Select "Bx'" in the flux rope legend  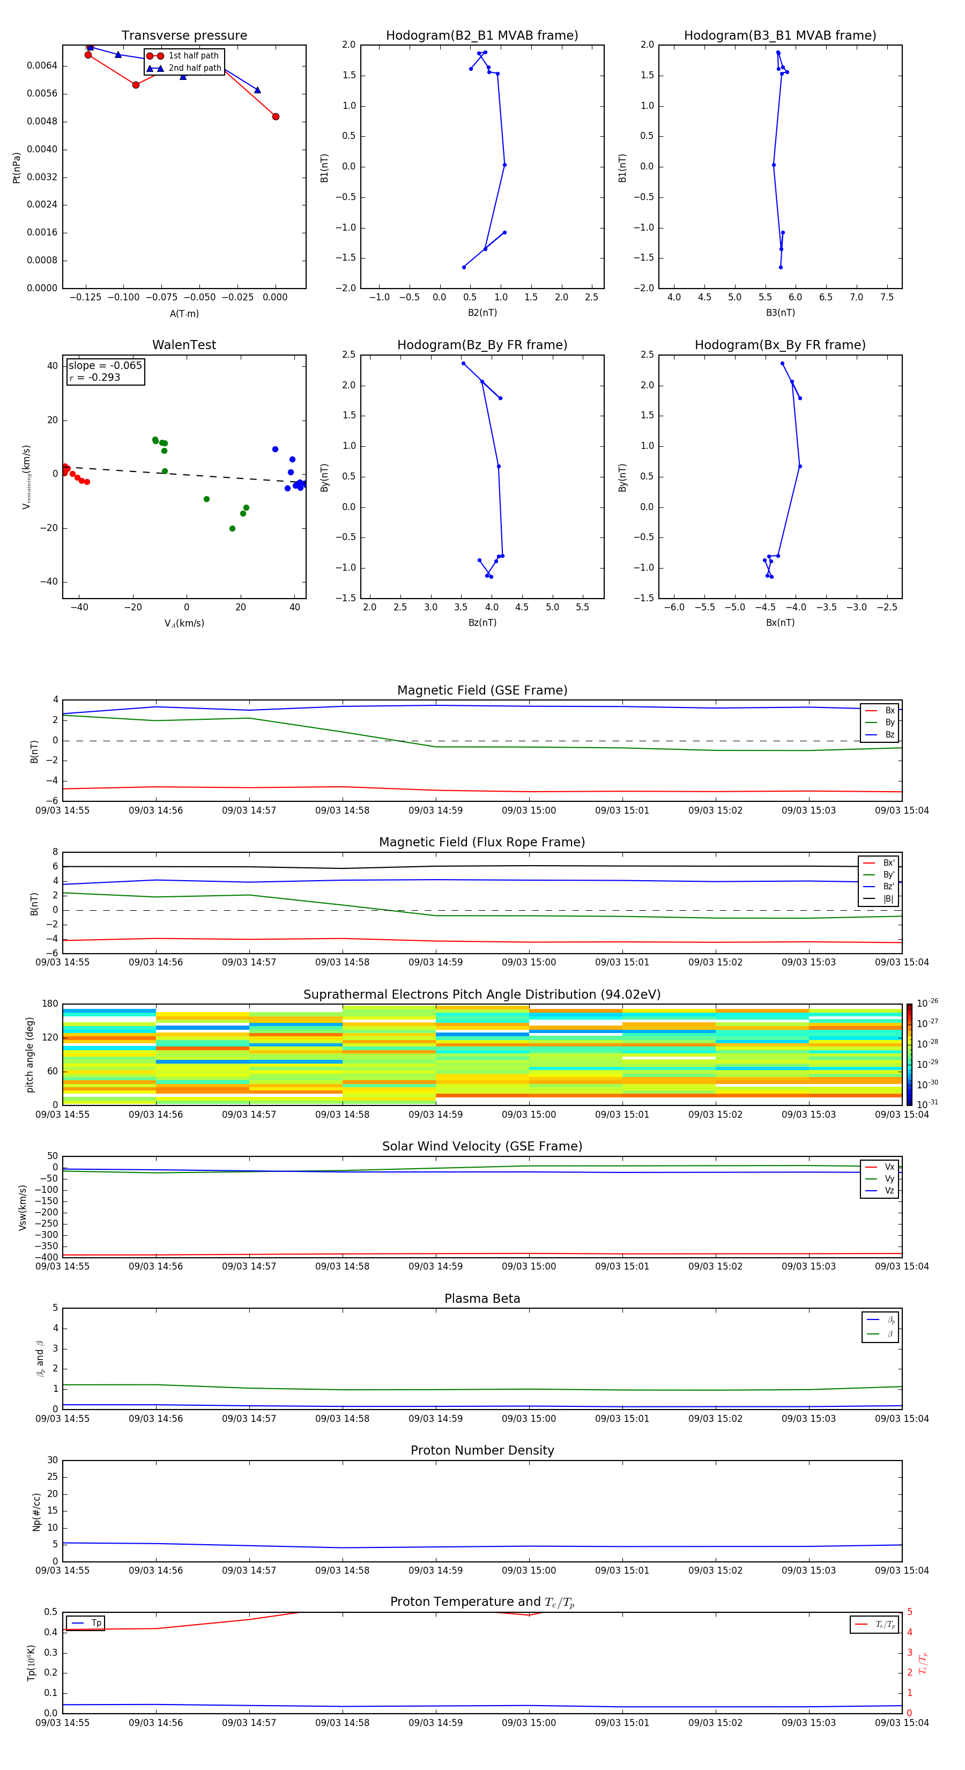pos(879,863)
